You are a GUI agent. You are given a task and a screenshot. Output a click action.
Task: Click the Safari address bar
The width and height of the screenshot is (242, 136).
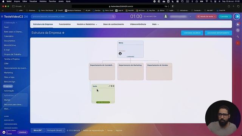point(121,6)
